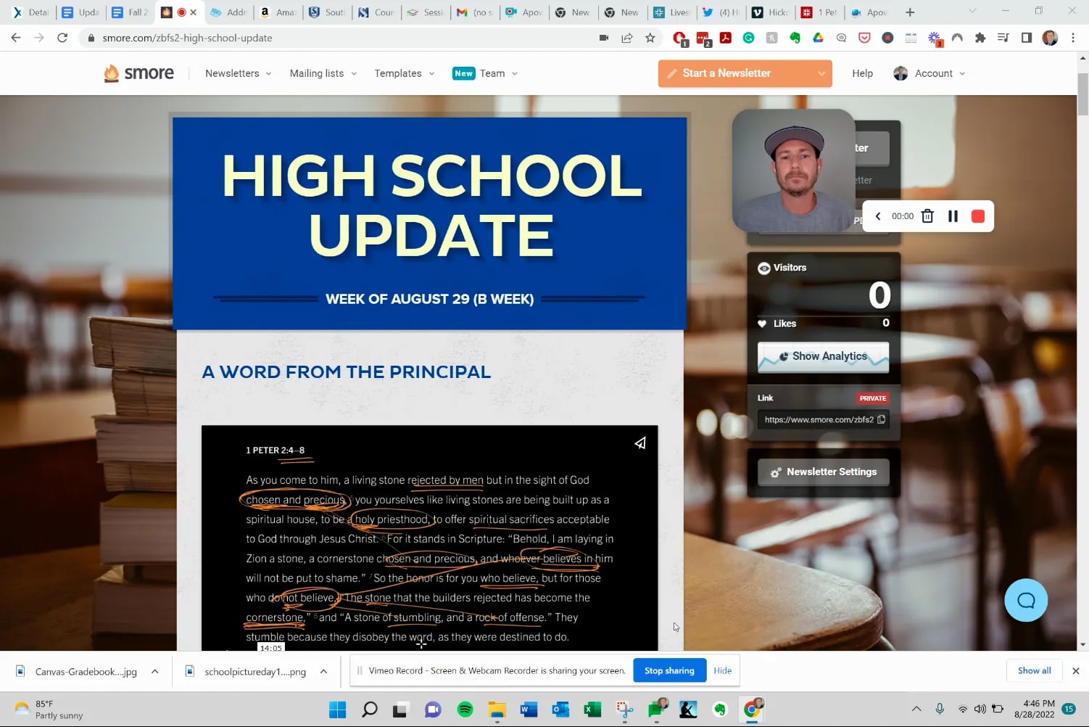Click Stop sharing button
Viewport: 1089px width, 727px height.
(x=669, y=670)
